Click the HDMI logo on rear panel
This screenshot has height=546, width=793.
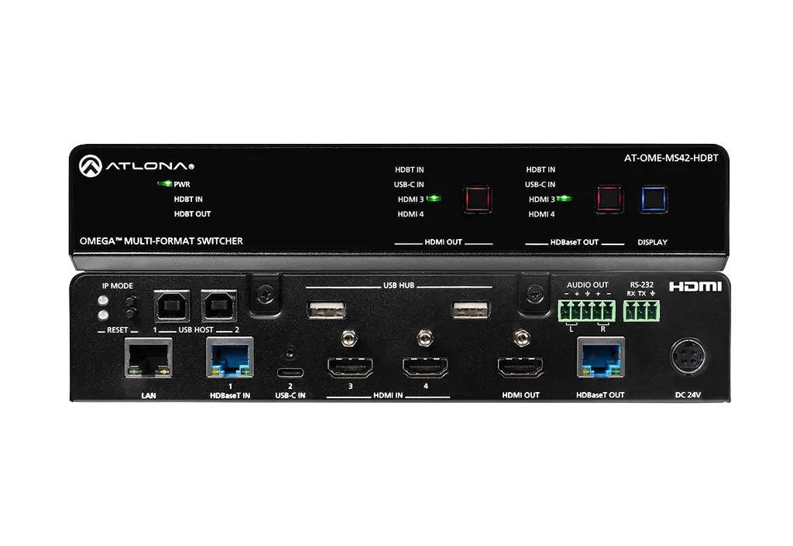click(x=695, y=287)
